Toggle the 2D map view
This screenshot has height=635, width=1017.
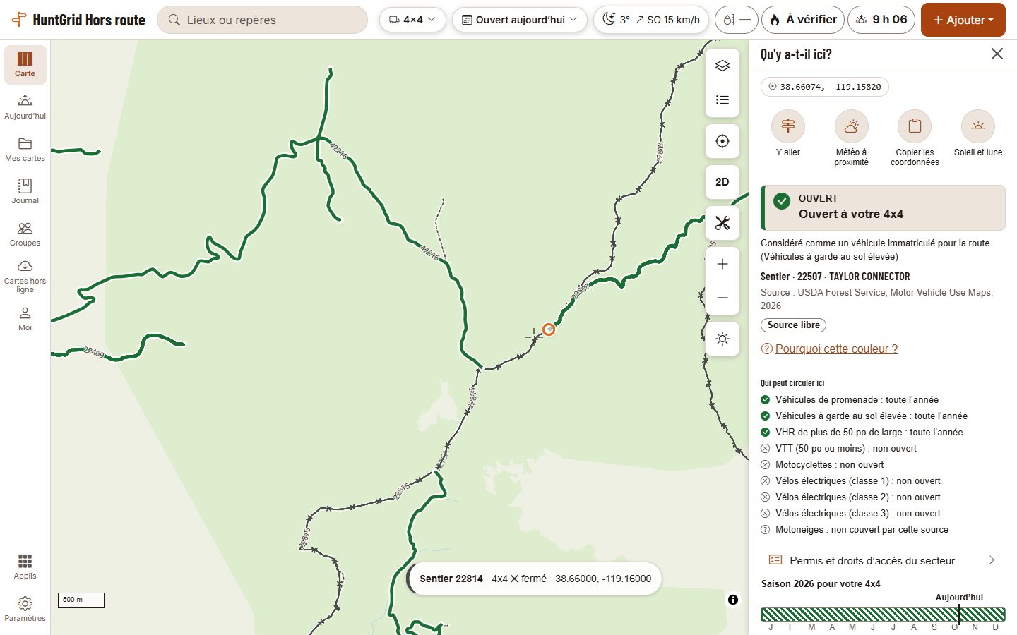[722, 182]
